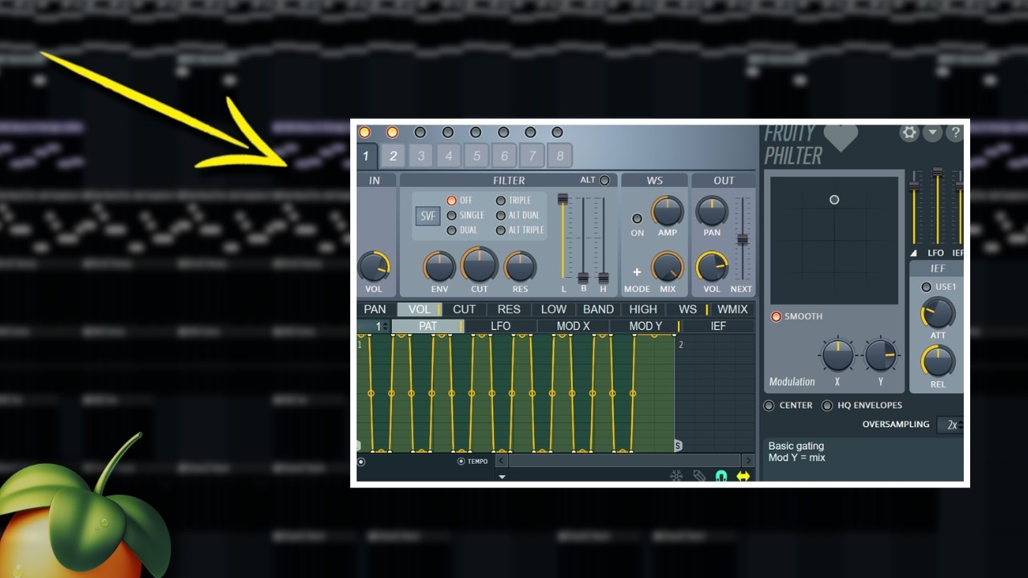
Task: Select the LFO envelope source tab
Action: click(500, 326)
